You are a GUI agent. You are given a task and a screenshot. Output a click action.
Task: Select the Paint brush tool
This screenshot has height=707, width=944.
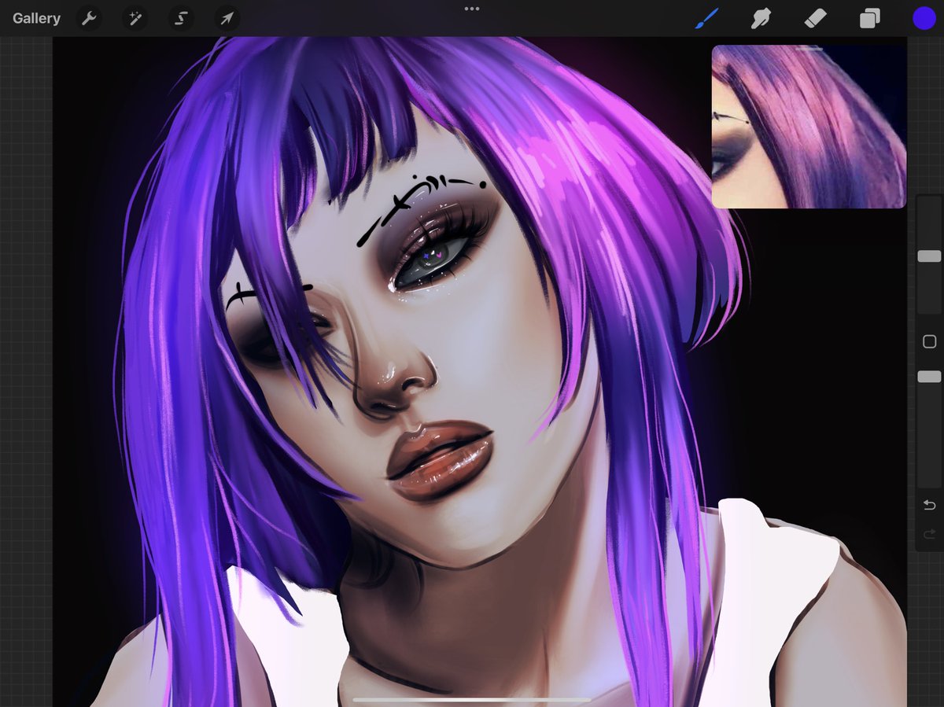pyautogui.click(x=708, y=18)
